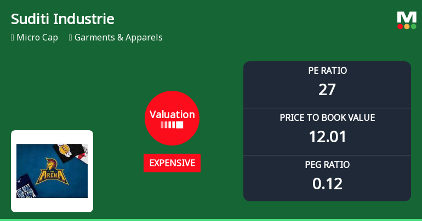Click the MarketsMojo M logo
This screenshot has width=422, height=221.
tap(407, 16)
